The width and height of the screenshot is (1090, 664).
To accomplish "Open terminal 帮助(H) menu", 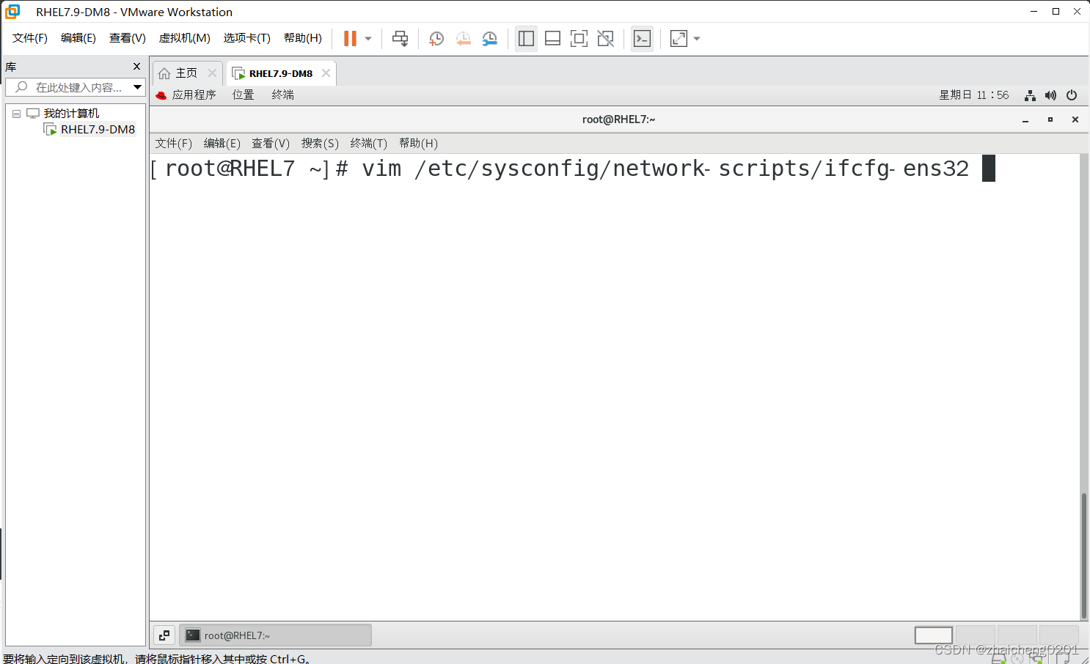I will pyautogui.click(x=418, y=144).
